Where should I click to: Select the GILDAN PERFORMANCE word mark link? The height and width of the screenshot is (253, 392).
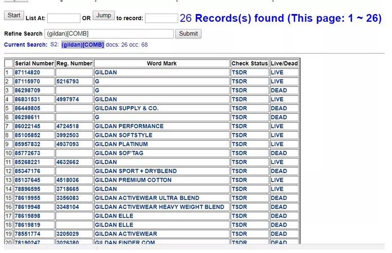[x=129, y=126]
